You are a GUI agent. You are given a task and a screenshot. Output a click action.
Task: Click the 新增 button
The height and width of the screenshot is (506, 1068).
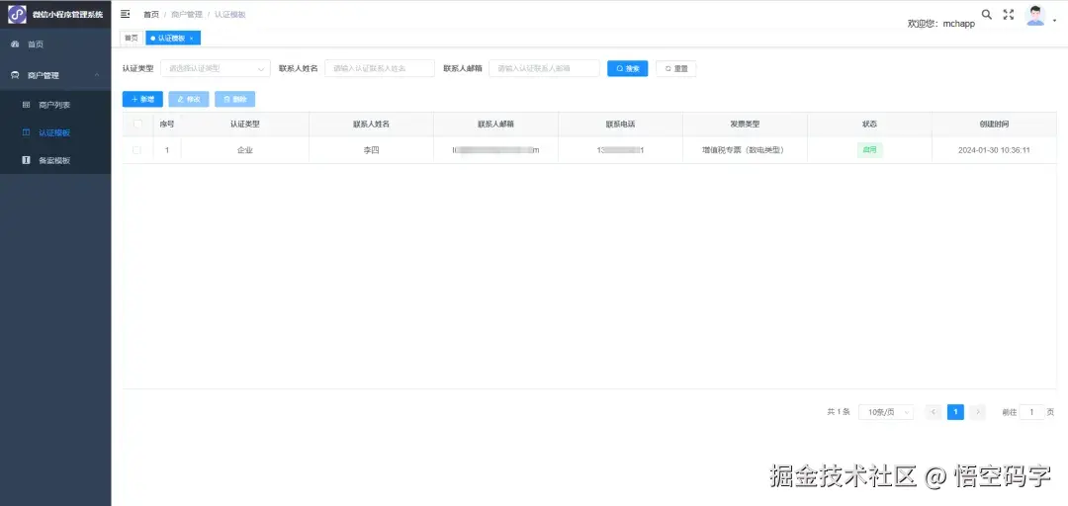click(142, 100)
